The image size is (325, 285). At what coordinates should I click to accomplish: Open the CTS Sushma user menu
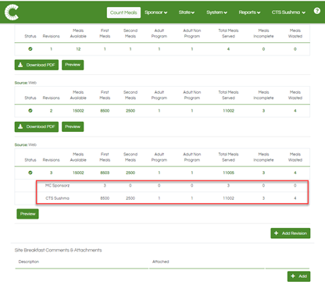coord(288,12)
